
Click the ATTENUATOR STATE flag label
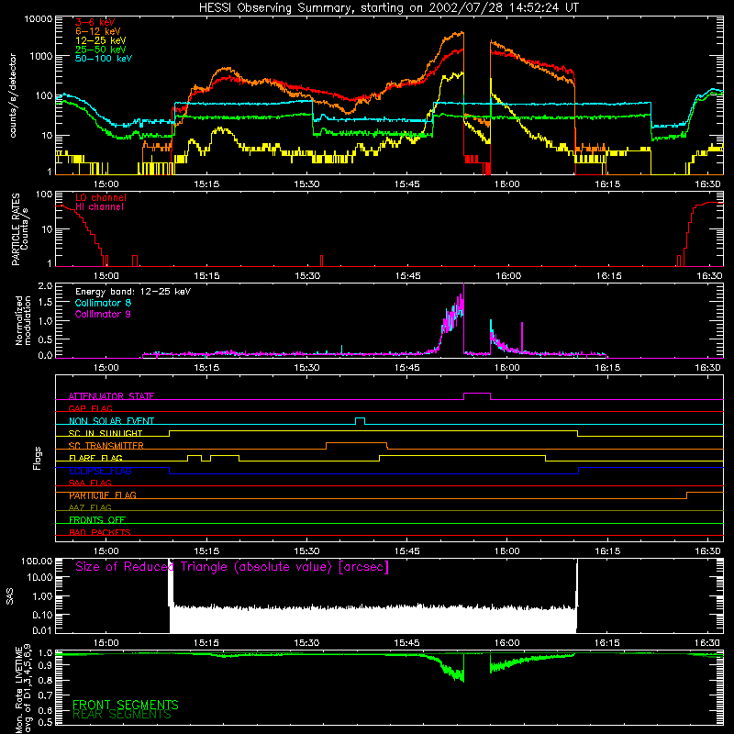[x=111, y=396]
